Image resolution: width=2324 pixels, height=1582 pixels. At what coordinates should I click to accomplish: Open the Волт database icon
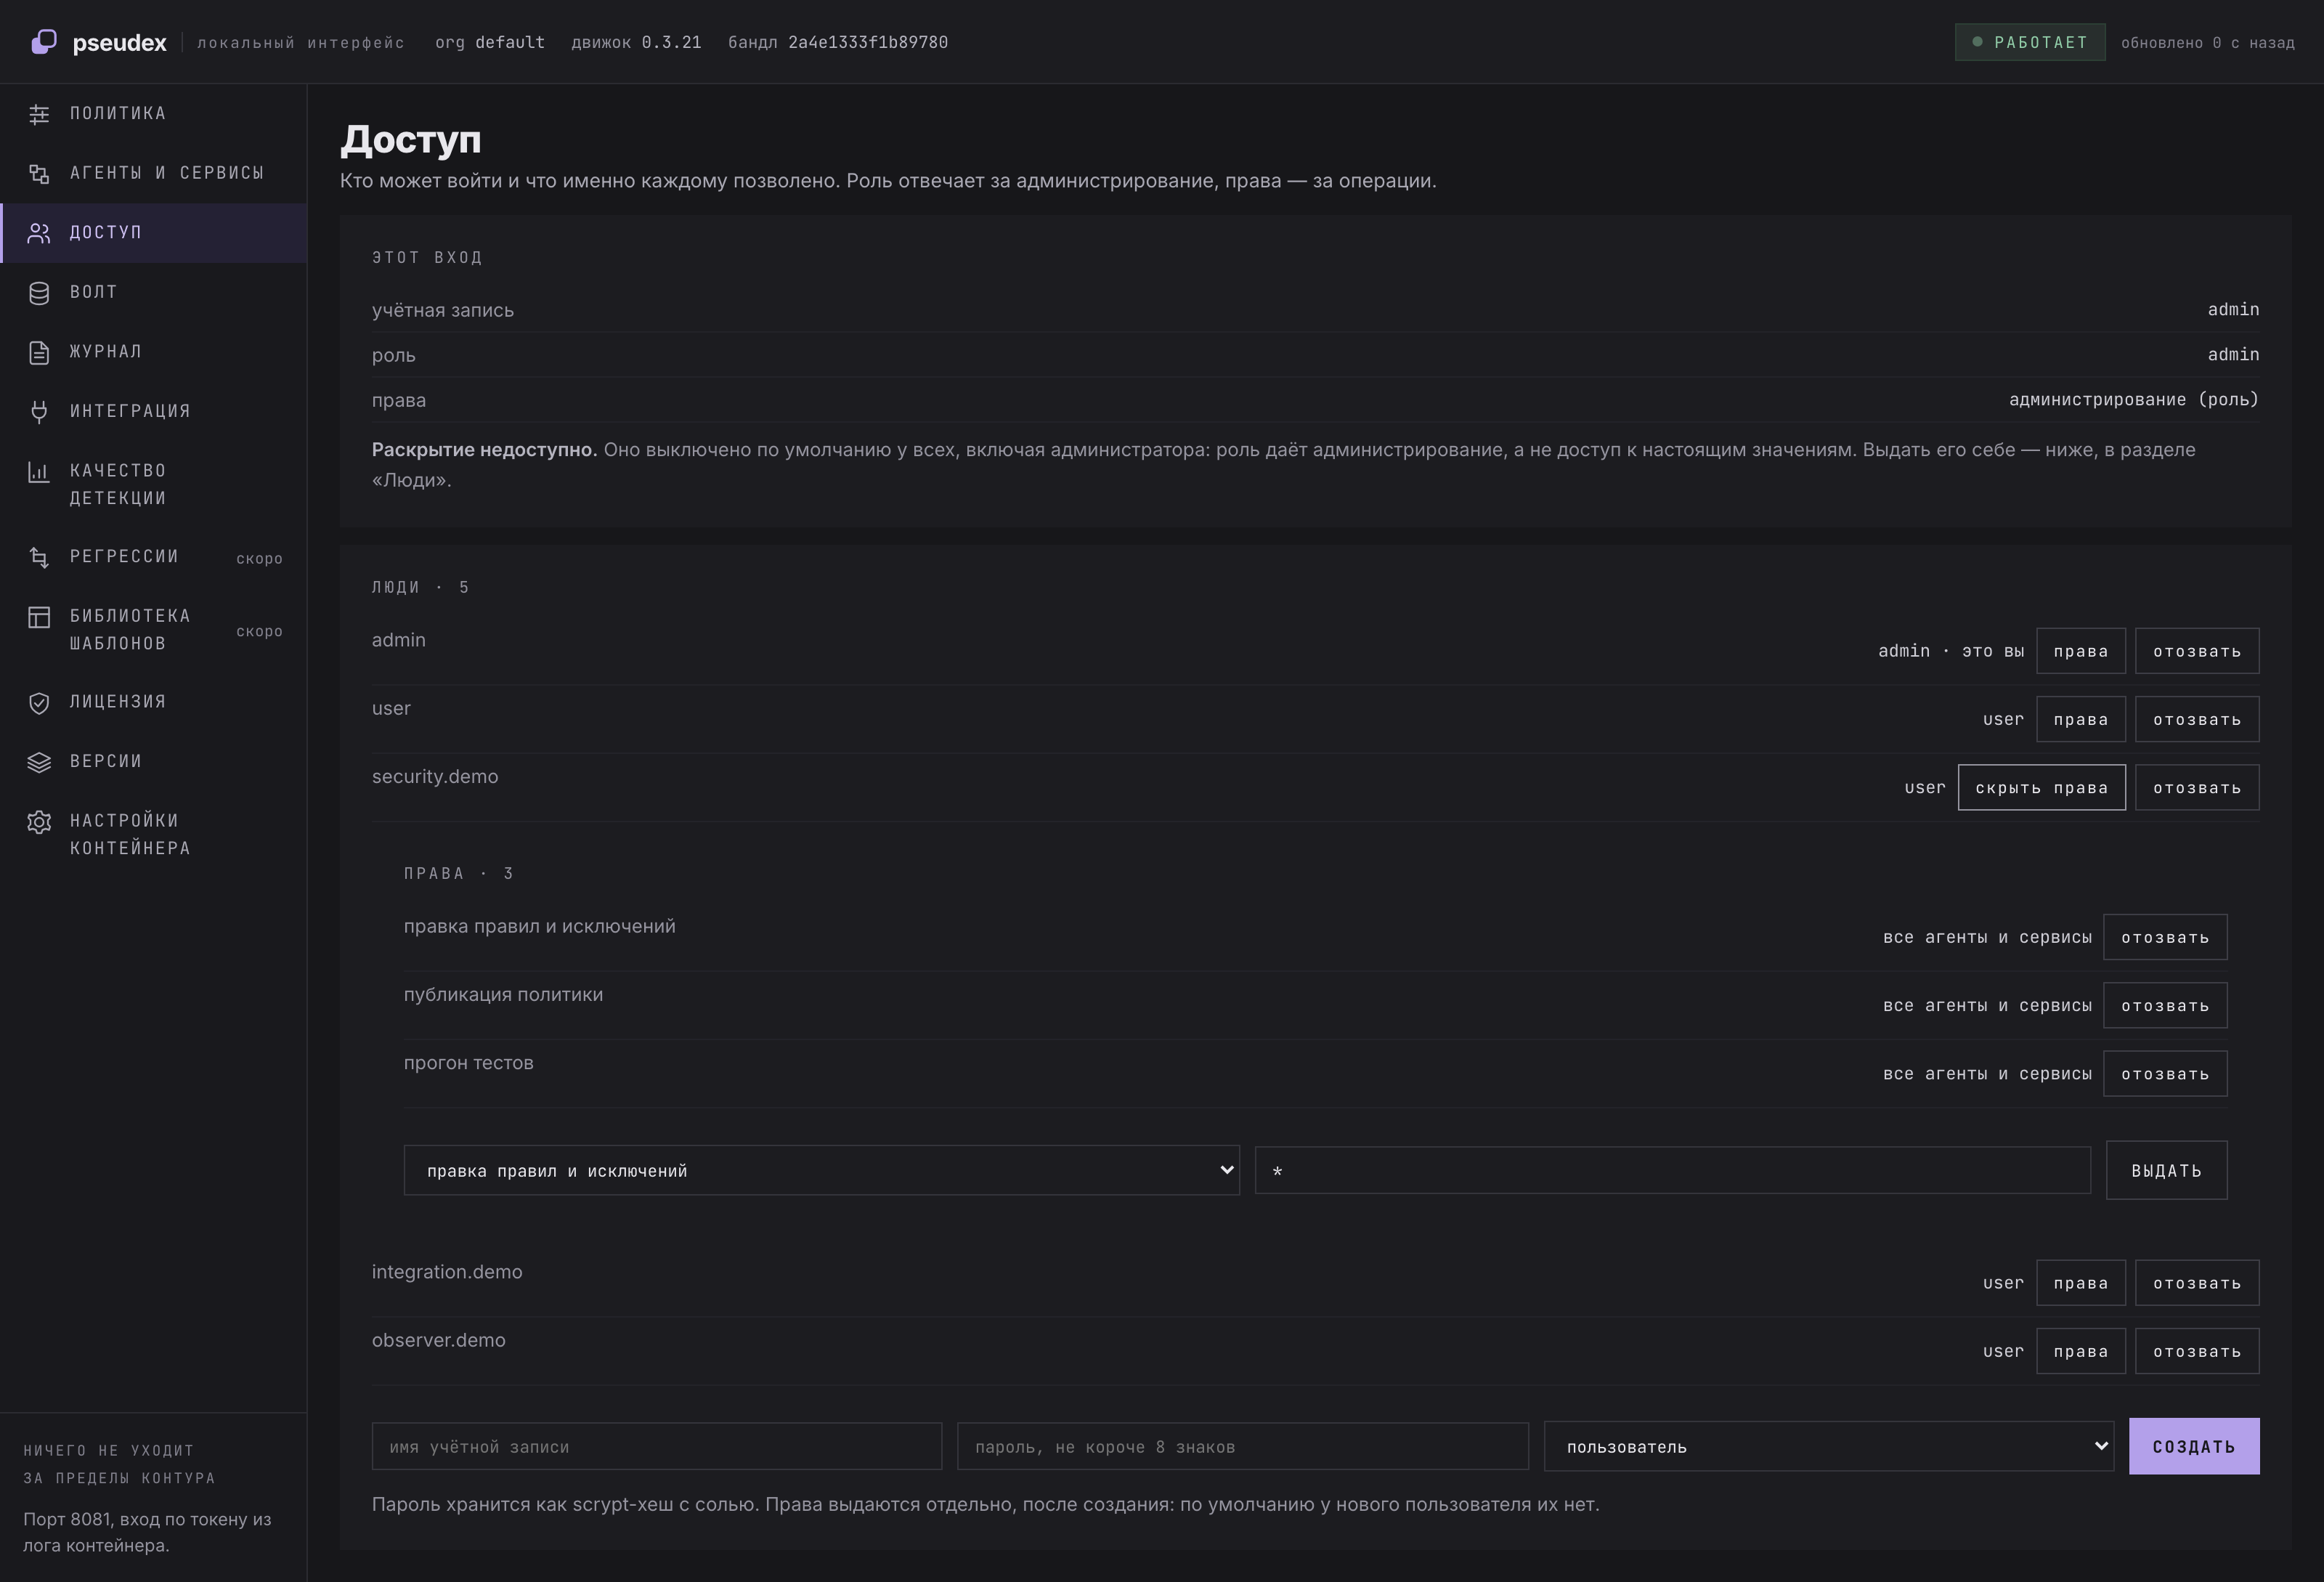point(39,293)
